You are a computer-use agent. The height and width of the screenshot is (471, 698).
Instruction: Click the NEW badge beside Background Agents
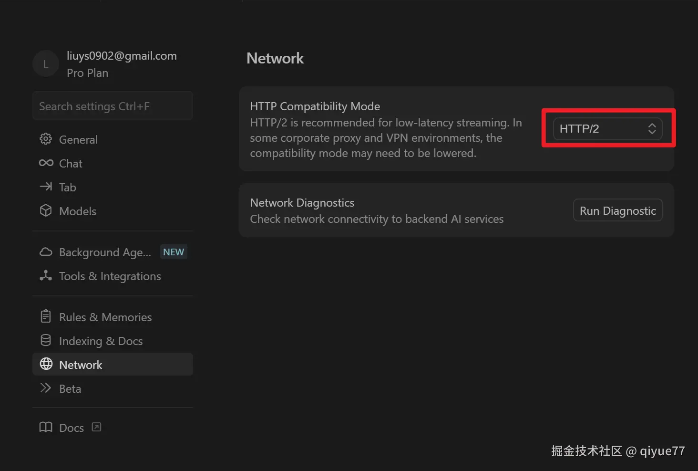pos(174,252)
